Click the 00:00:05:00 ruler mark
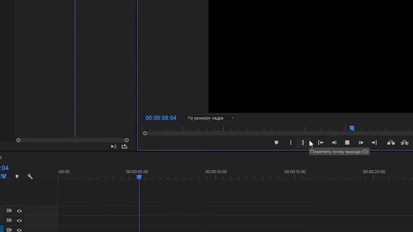Screen dimensions: 413x232 pyautogui.click(x=137, y=172)
